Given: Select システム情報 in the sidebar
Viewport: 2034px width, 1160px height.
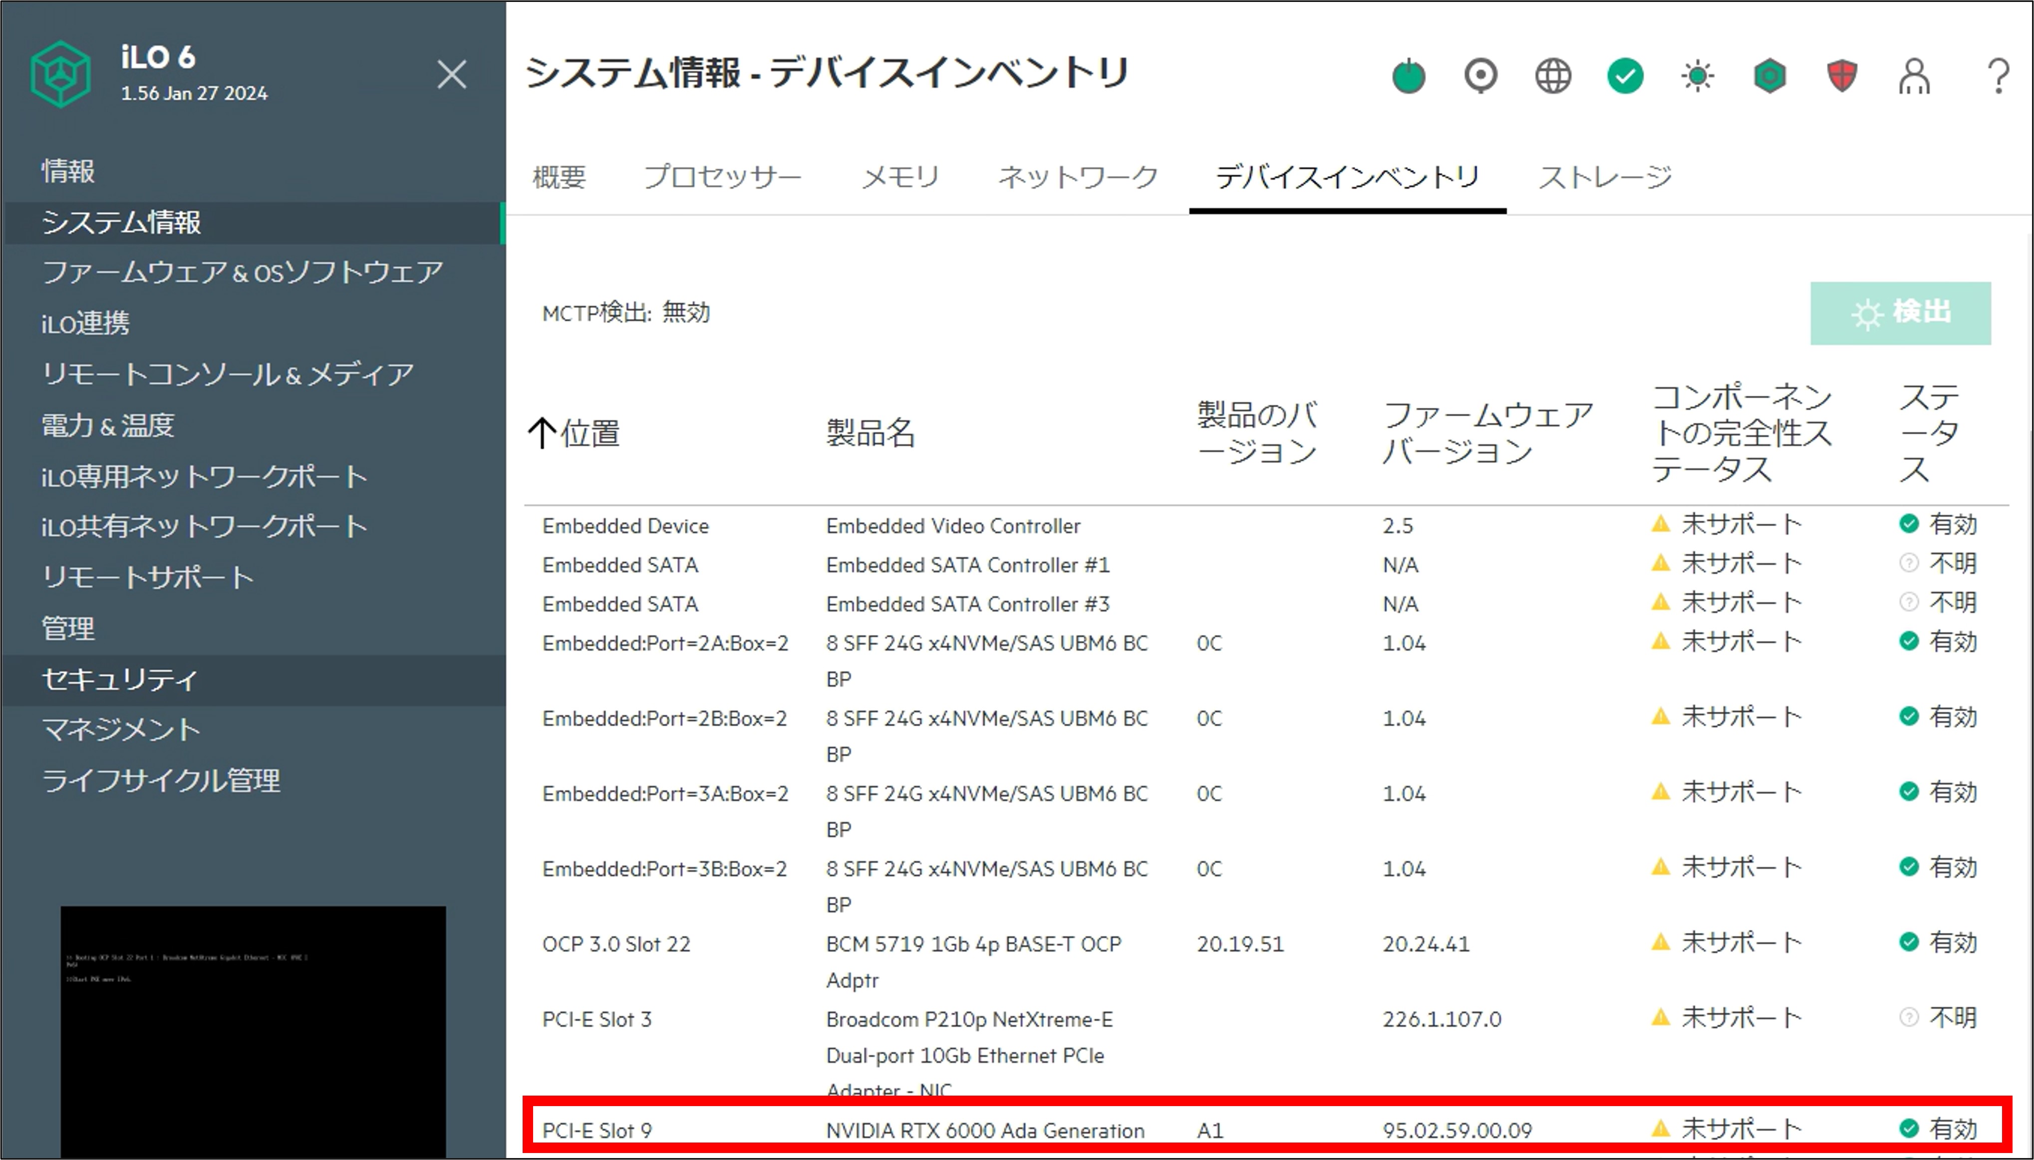Looking at the screenshot, I should click(x=254, y=222).
